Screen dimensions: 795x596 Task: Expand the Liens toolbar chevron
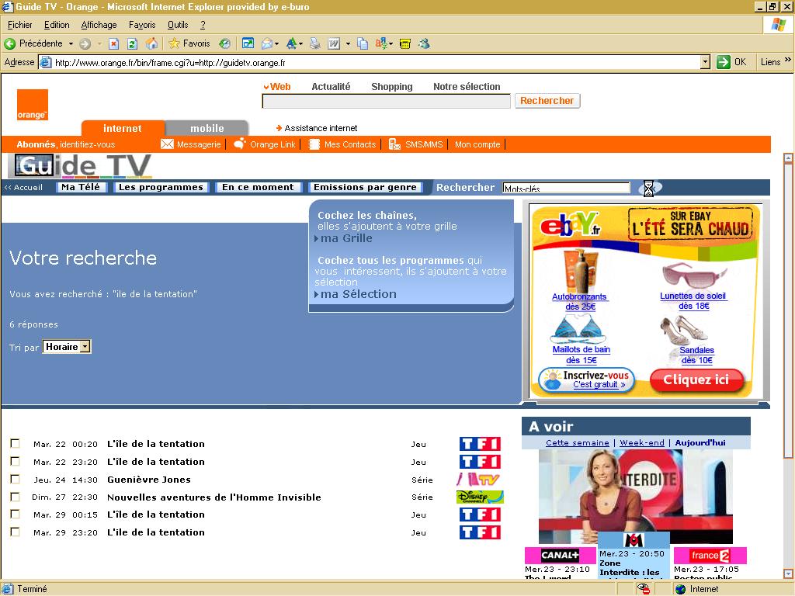(x=788, y=60)
